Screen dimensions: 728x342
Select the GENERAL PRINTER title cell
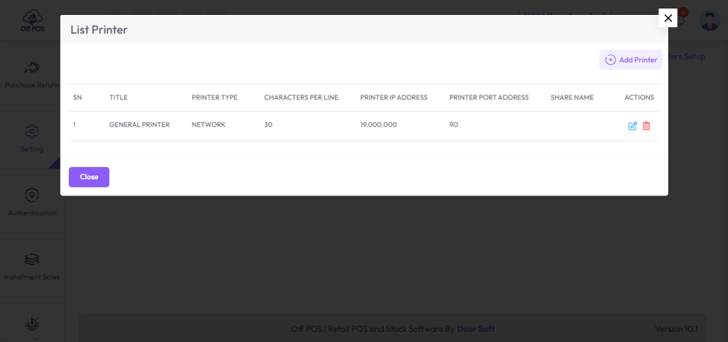click(x=139, y=125)
